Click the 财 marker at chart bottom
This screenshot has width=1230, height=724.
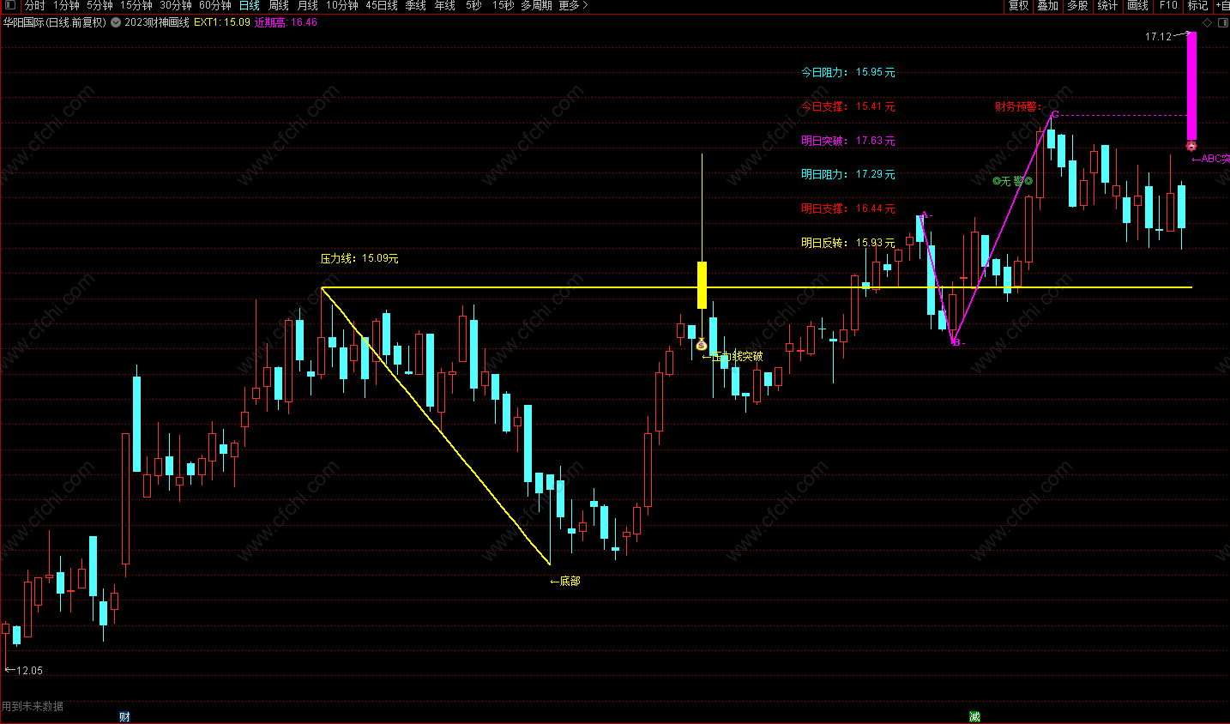125,716
